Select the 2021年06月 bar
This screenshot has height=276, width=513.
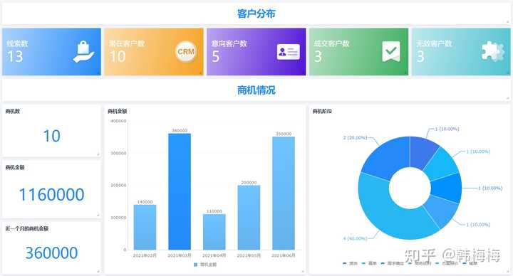pos(284,193)
